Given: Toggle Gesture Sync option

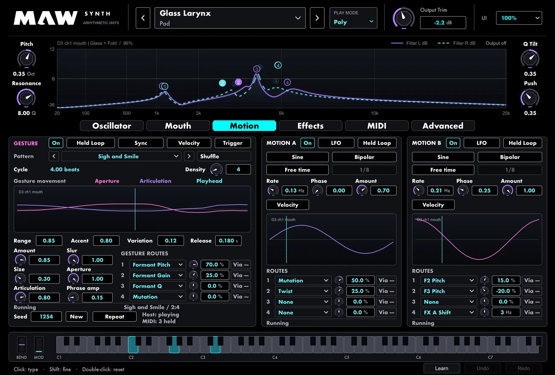Looking at the screenshot, I should [141, 143].
